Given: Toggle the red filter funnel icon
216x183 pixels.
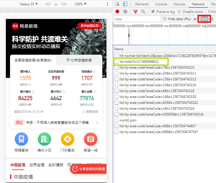Looking at the screenshot, I should (136, 12).
